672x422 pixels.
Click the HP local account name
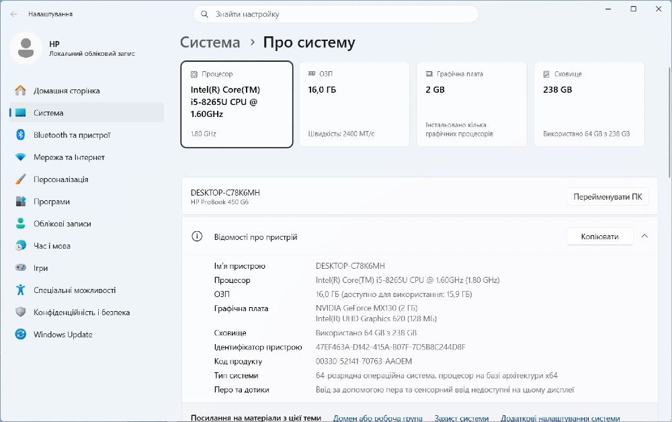pos(54,44)
